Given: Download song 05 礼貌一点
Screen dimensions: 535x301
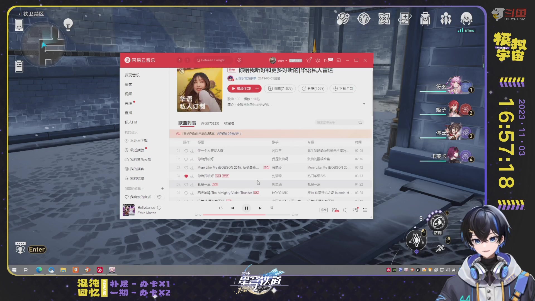Looking at the screenshot, I should 192,185.
